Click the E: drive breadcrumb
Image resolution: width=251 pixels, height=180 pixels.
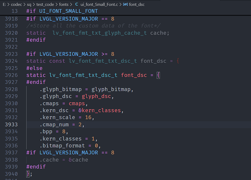click(x=3, y=4)
